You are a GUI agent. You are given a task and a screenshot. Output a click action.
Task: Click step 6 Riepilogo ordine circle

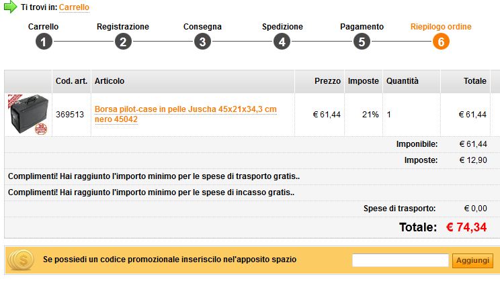click(441, 42)
